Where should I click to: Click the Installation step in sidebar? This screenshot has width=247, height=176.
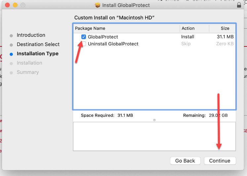(x=29, y=63)
